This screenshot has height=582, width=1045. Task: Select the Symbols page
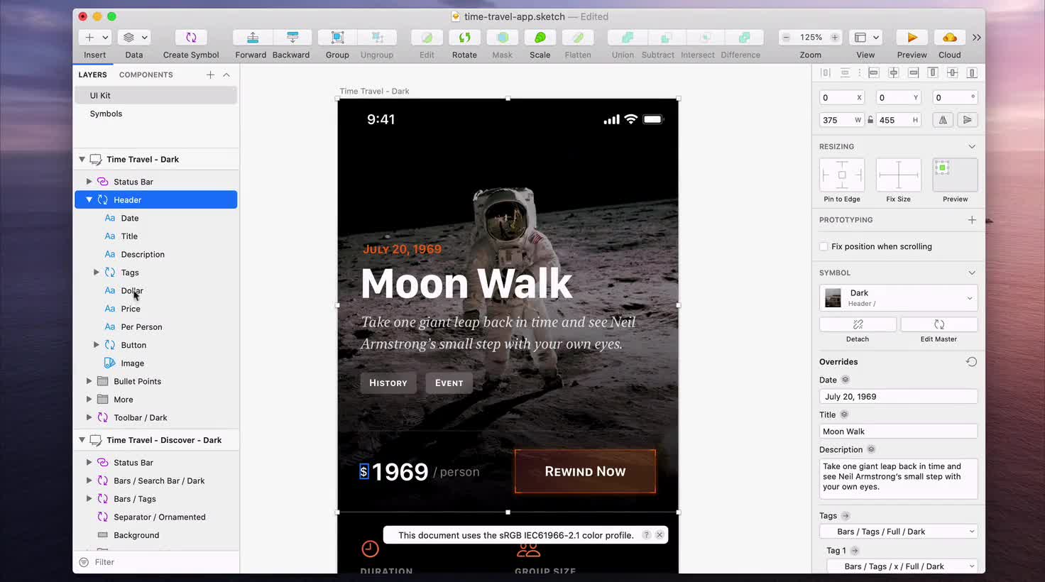(x=155, y=114)
